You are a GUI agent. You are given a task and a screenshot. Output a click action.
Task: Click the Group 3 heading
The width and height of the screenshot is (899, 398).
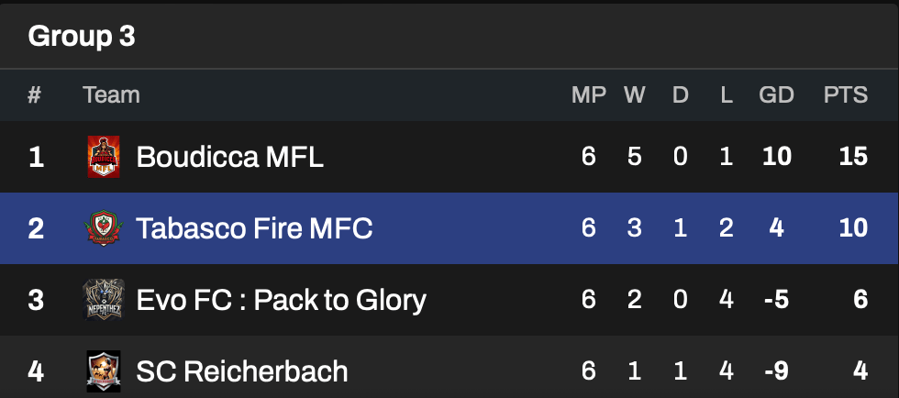(x=82, y=36)
